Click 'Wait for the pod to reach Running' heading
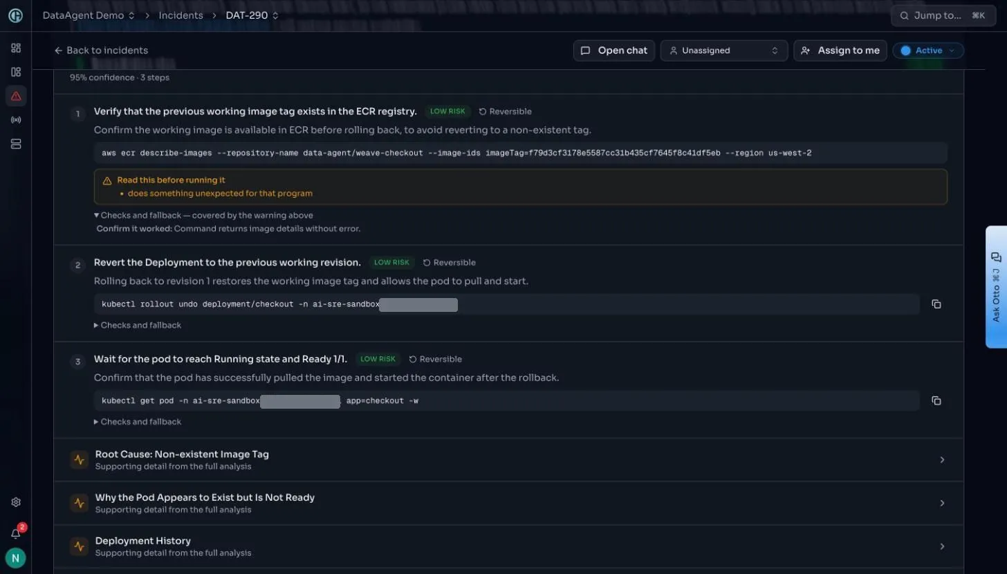The image size is (1007, 574). pos(221,360)
